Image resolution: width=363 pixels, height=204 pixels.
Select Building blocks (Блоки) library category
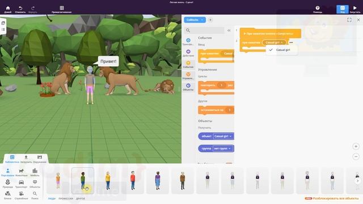(7, 195)
